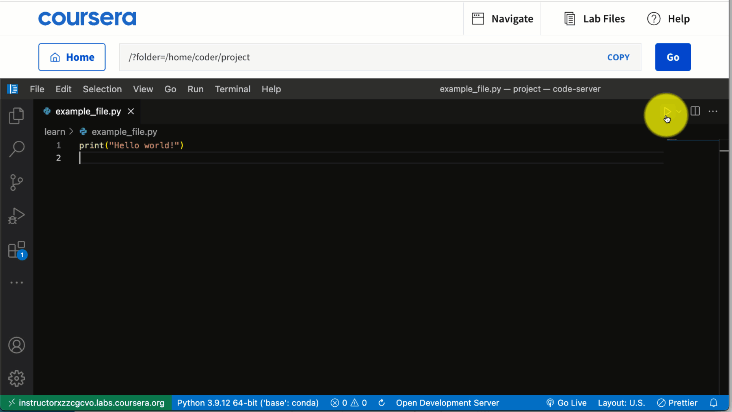Image resolution: width=732 pixels, height=412 pixels.
Task: Open the Edit menu
Action: coord(63,89)
